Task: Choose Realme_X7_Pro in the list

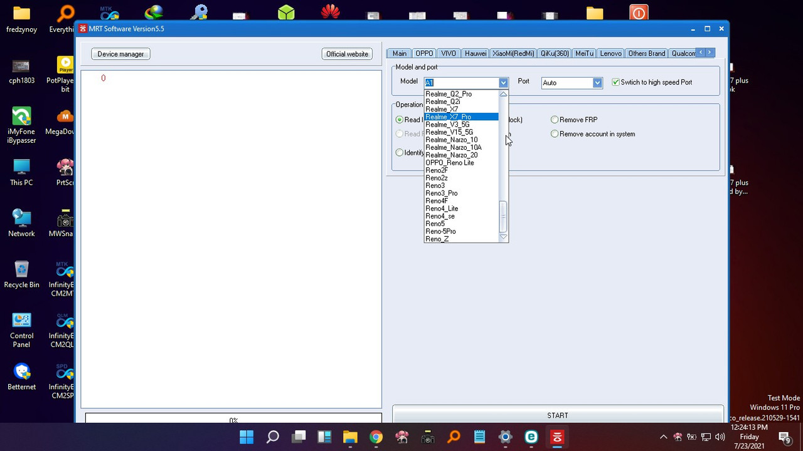Action: point(461,117)
